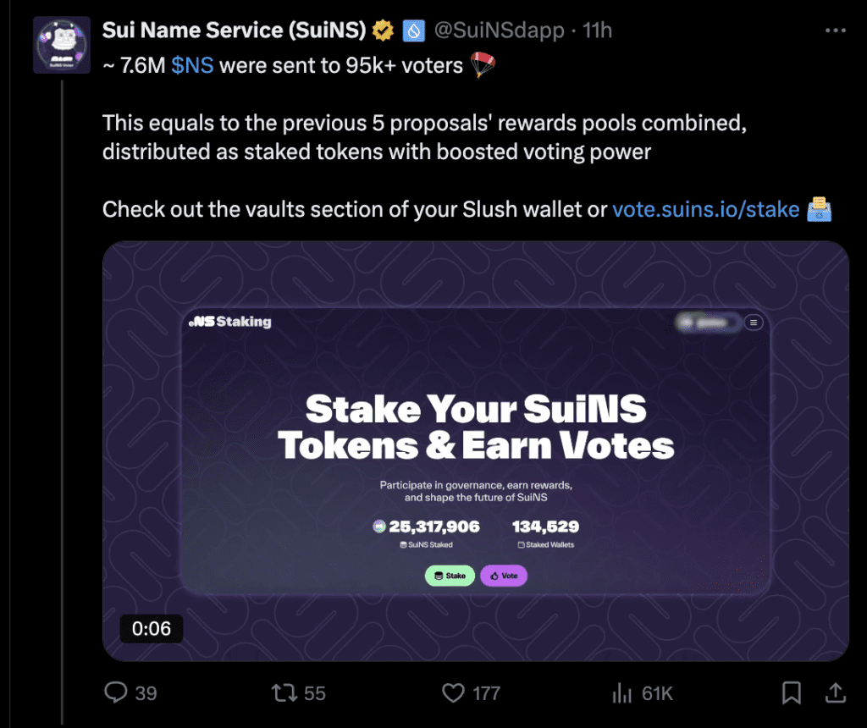867x728 pixels.
Task: Open the hamburger menu on staking page
Action: click(754, 323)
